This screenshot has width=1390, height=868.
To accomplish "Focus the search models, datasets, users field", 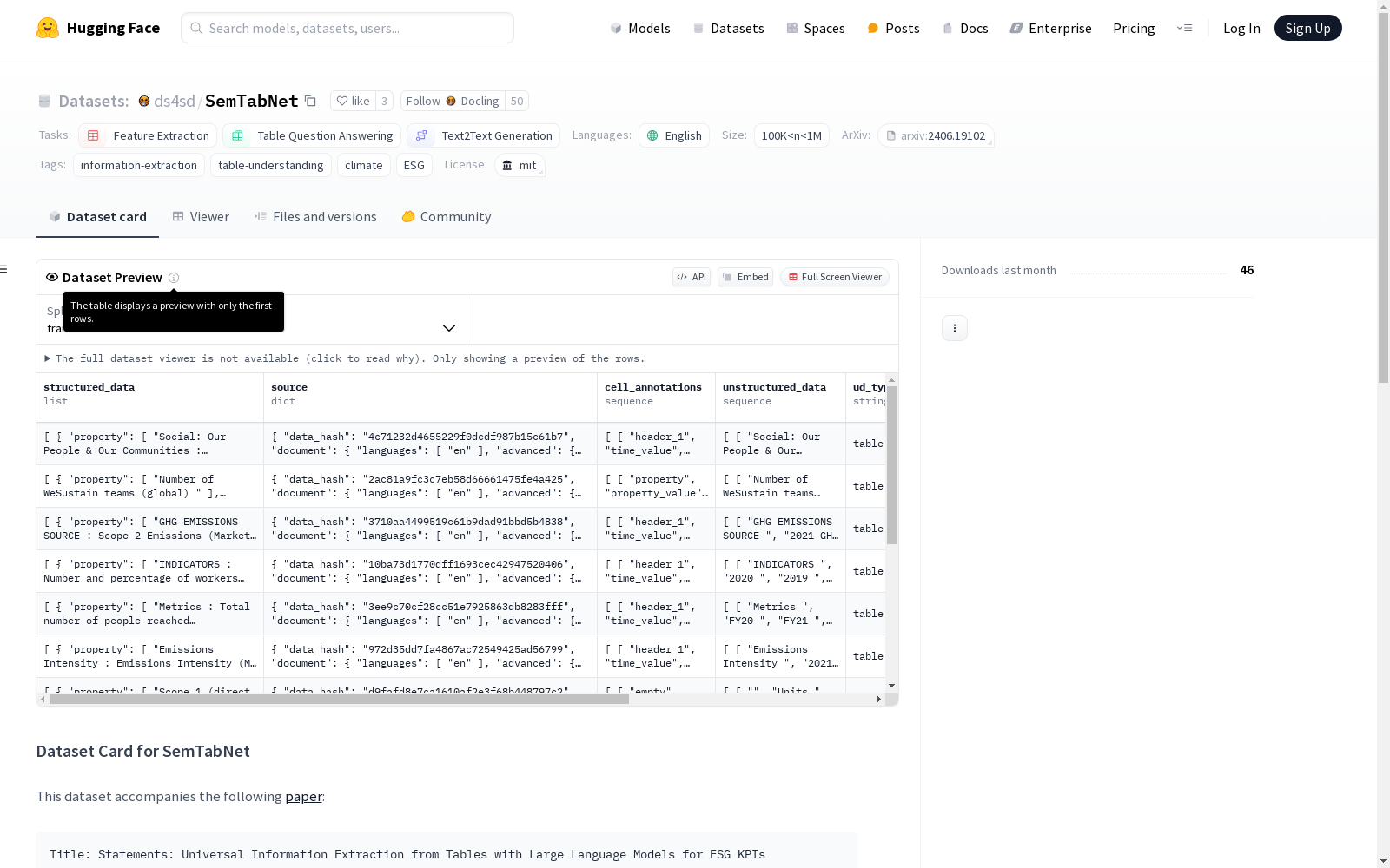I will (x=347, y=28).
